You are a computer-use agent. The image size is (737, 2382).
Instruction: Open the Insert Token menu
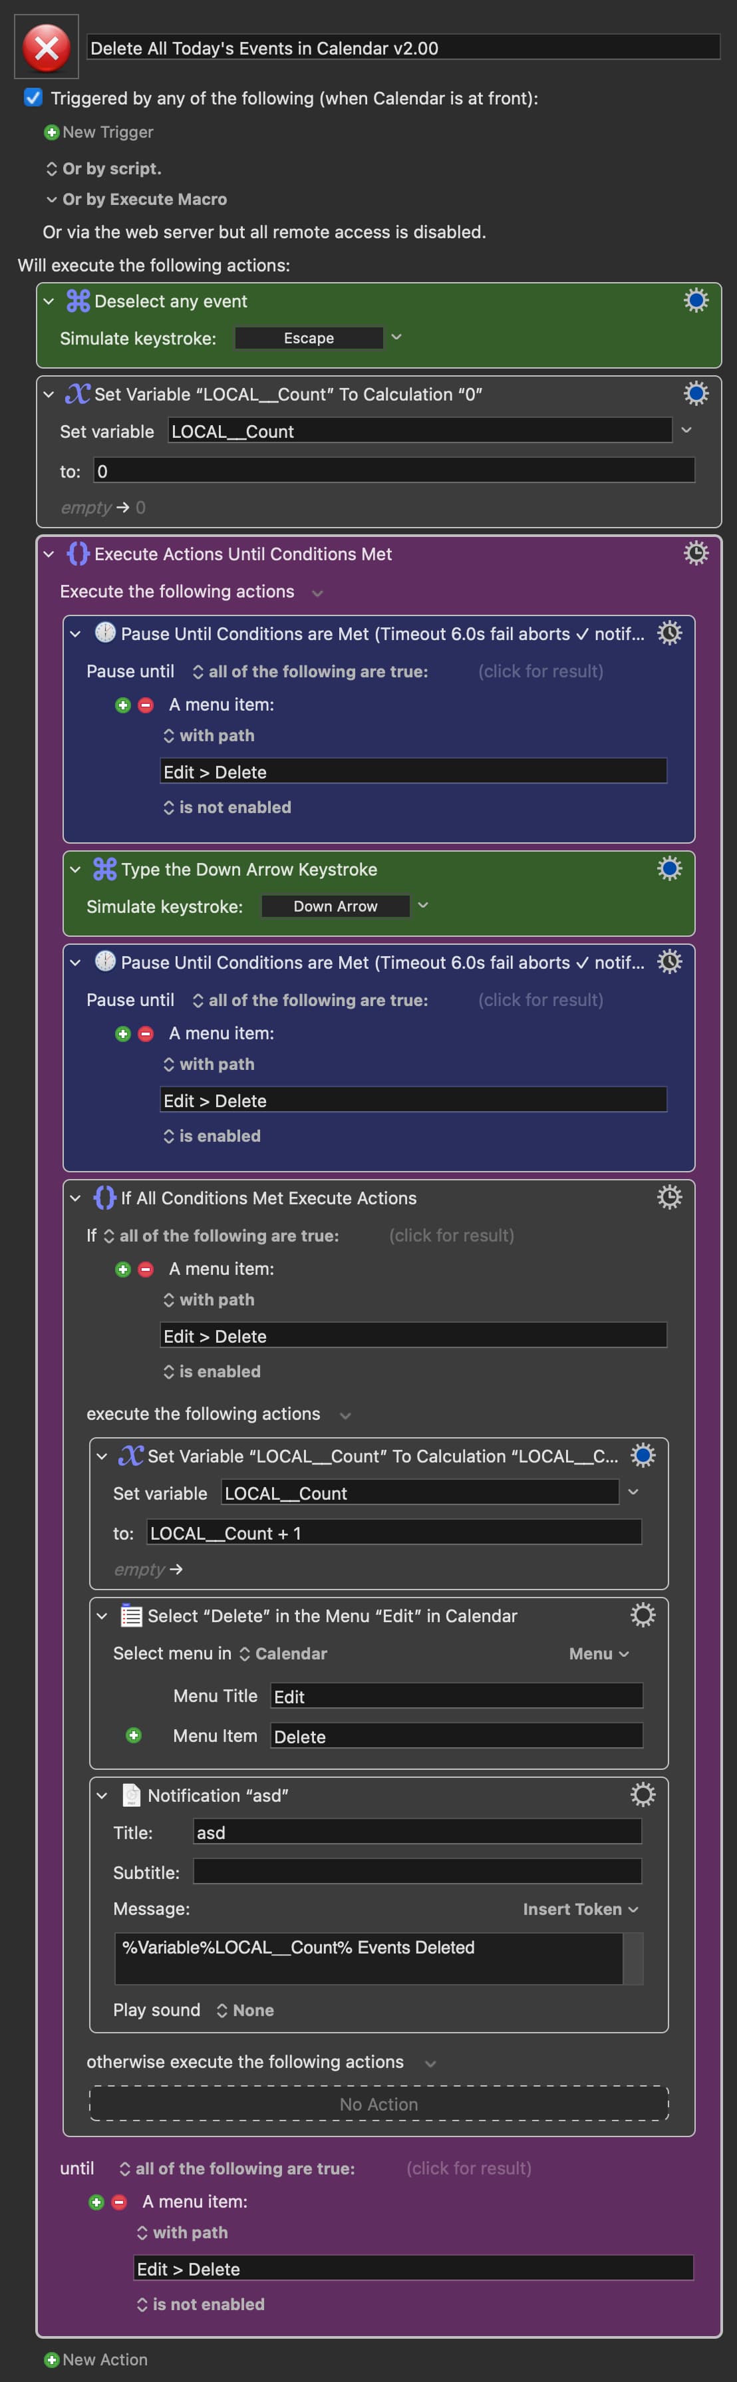[581, 1908]
